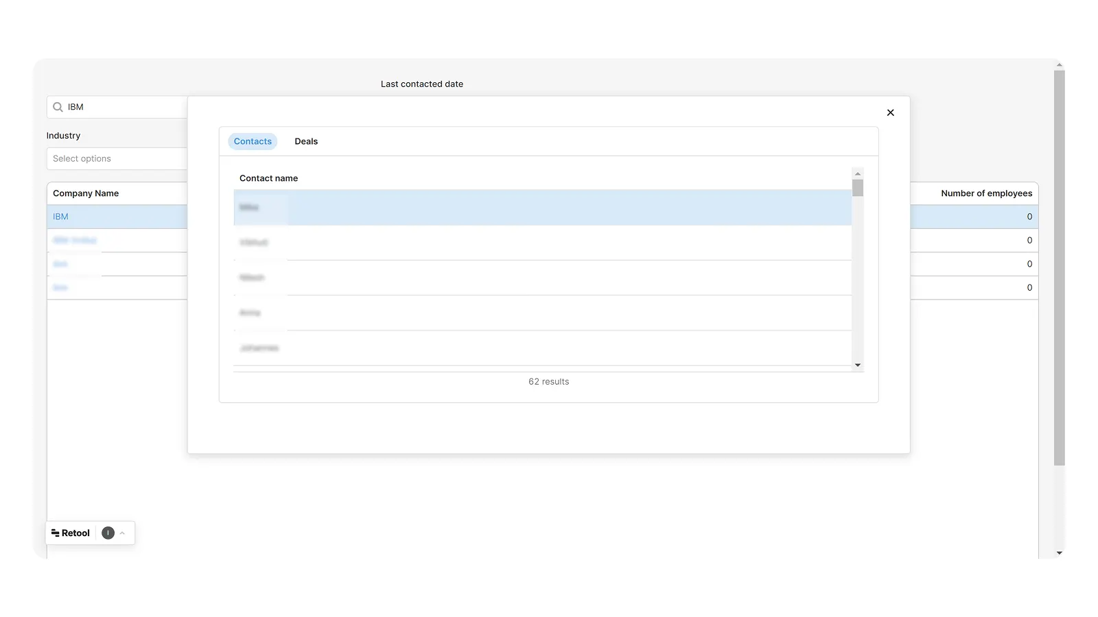Close the contacts modal with the X
This screenshot has width=1098, height=617.
(890, 112)
